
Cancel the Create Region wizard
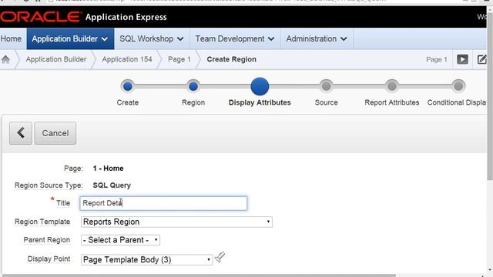coord(55,133)
